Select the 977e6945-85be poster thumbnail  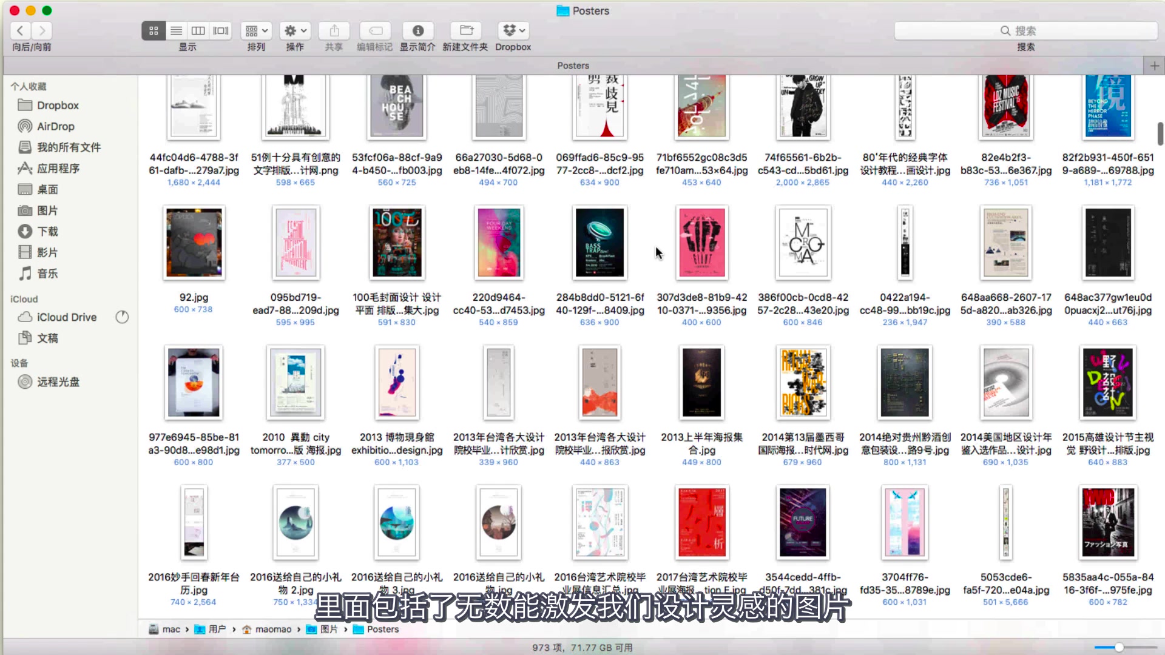tap(194, 383)
